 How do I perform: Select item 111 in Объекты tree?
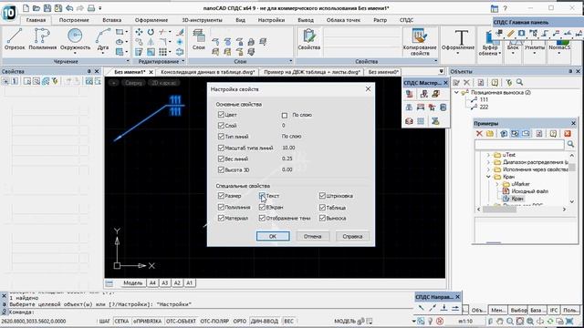point(484,99)
